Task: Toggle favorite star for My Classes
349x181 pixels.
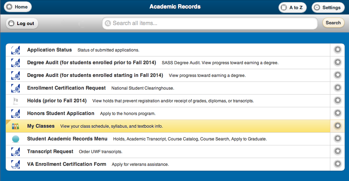Action: pos(338,126)
